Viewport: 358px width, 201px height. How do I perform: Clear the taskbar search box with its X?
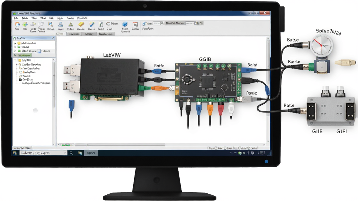pos(65,153)
